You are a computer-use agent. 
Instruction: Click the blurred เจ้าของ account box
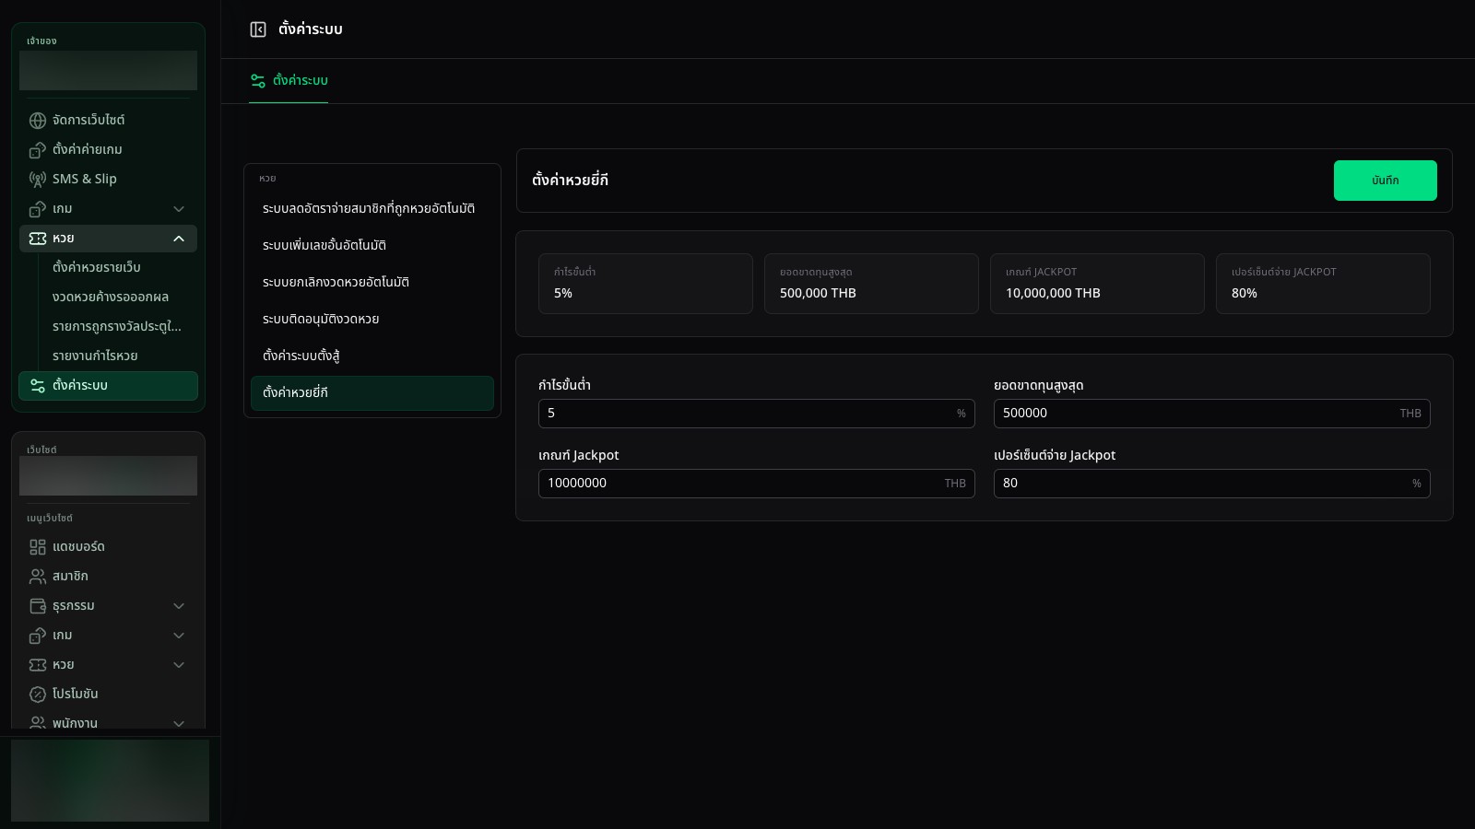coord(108,71)
